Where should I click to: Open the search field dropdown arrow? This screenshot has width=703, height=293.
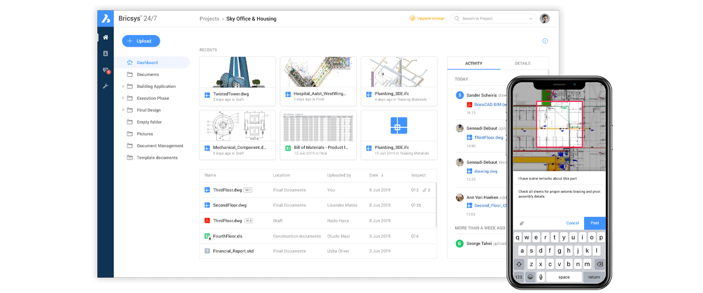pos(530,19)
